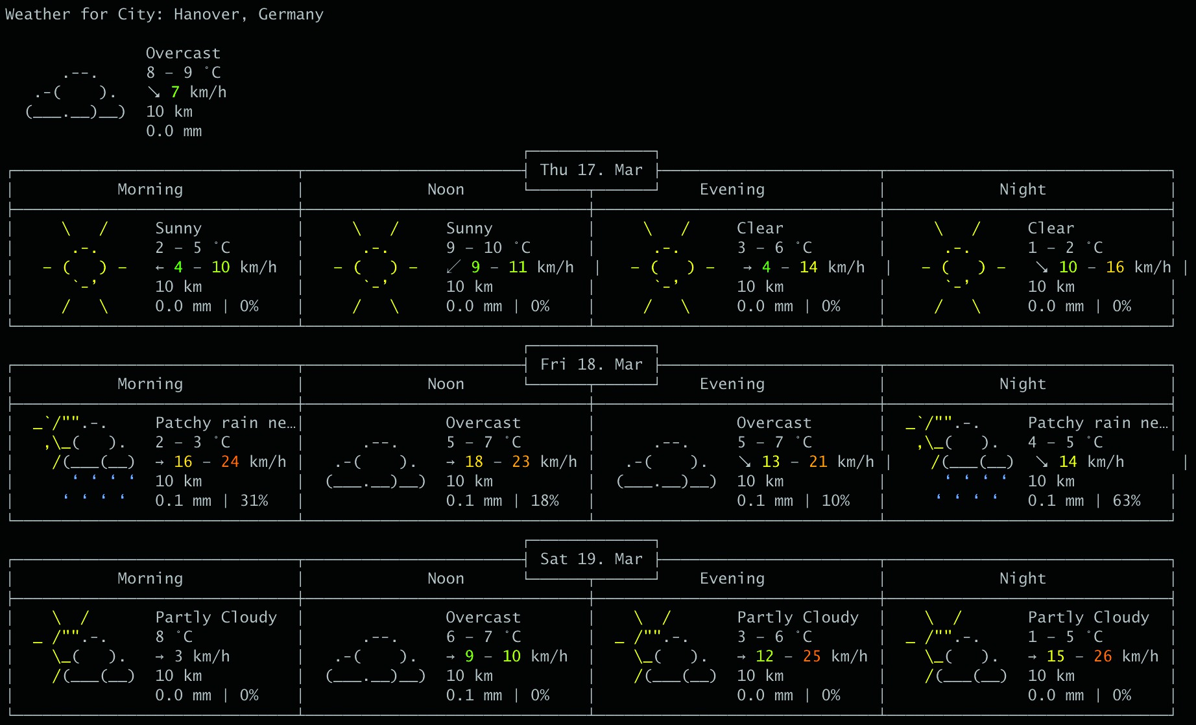
Task: Click Friday's Evening column header
Action: point(732,384)
